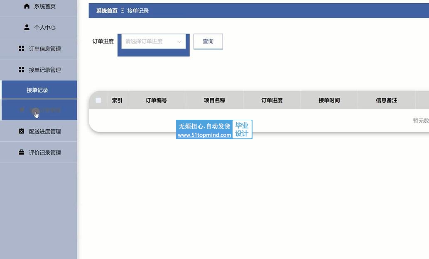Click the 查询 button
The width and height of the screenshot is (429, 259).
(x=208, y=41)
